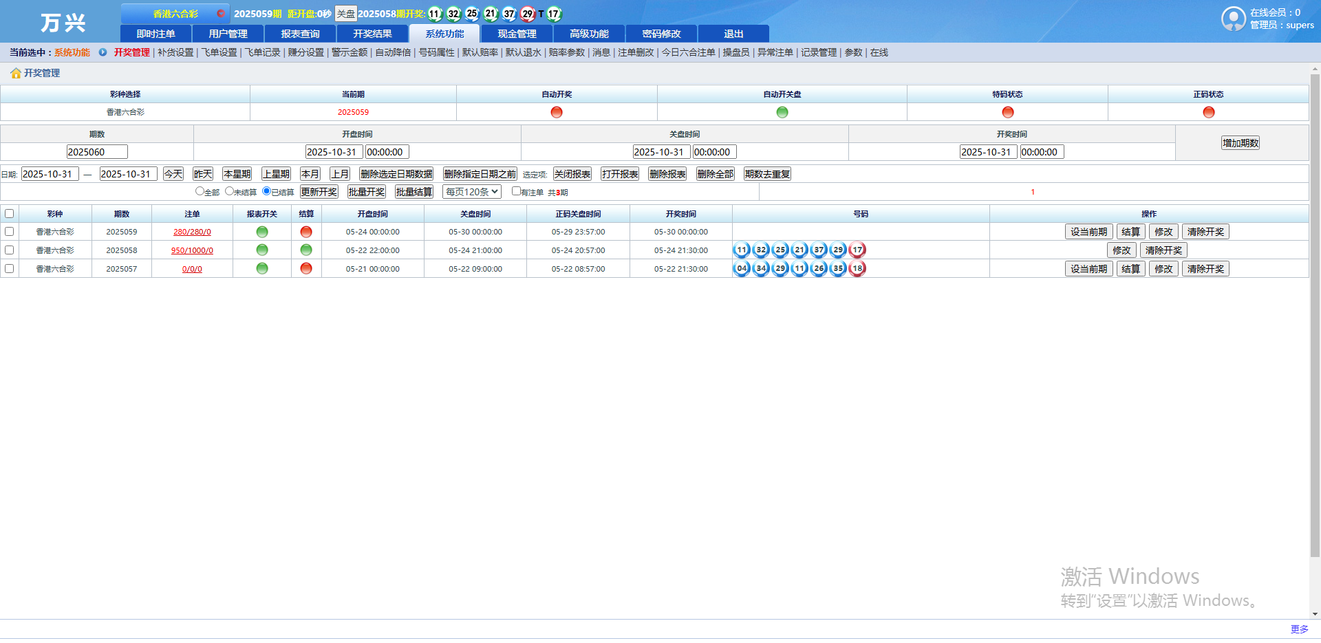Click the user avatar icon at top right
This screenshot has width=1321, height=643.
point(1233,19)
